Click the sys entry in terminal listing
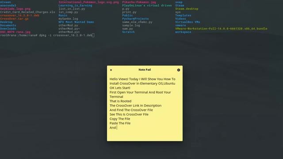Image resolution: width=283 pixels, height=159 pixels. pyautogui.click(x=178, y=12)
